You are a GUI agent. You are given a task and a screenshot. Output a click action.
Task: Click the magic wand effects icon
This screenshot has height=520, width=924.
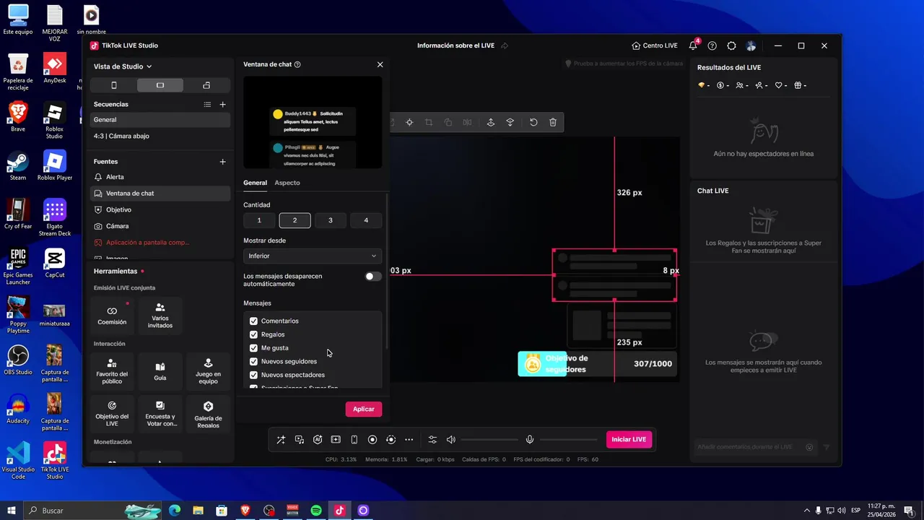281,440
